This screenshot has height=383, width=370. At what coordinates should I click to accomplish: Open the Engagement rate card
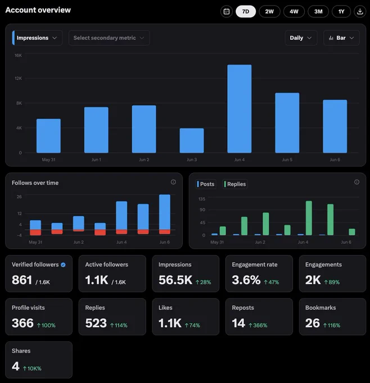(259, 274)
